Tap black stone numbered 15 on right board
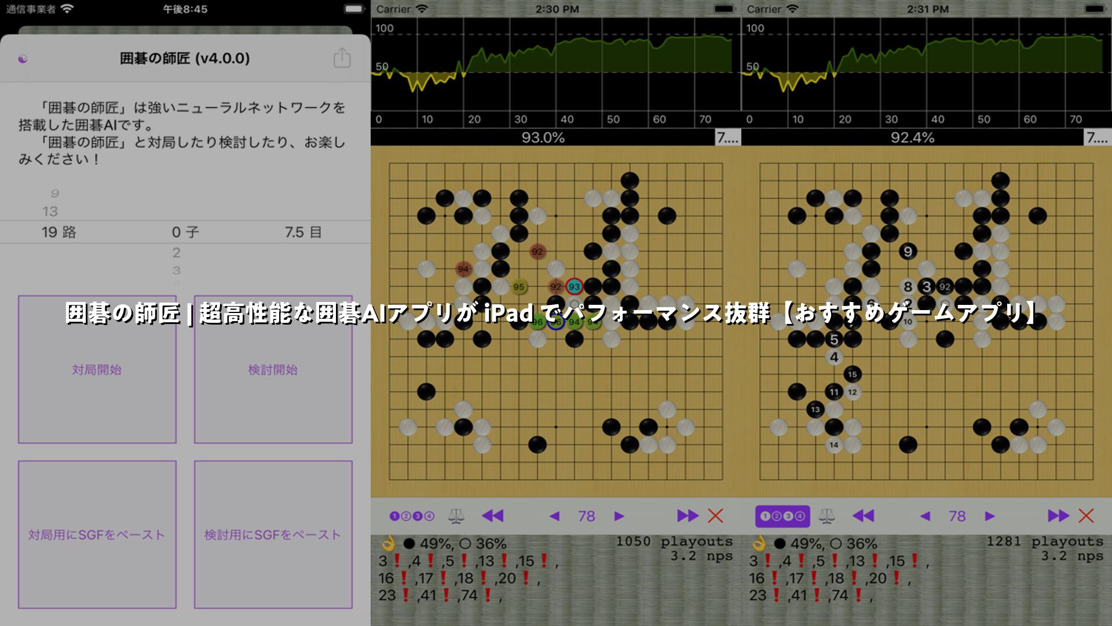Image resolution: width=1112 pixels, height=626 pixels. (852, 374)
